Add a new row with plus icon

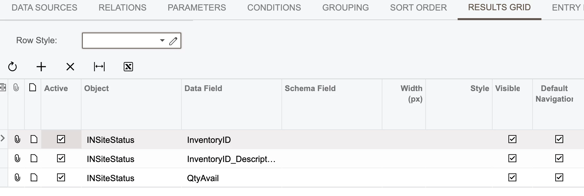pyautogui.click(x=41, y=67)
